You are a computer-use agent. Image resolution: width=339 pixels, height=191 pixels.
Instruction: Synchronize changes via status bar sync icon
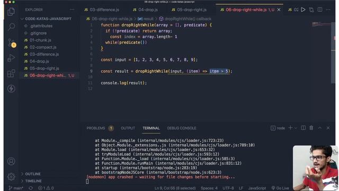click(x=31, y=188)
